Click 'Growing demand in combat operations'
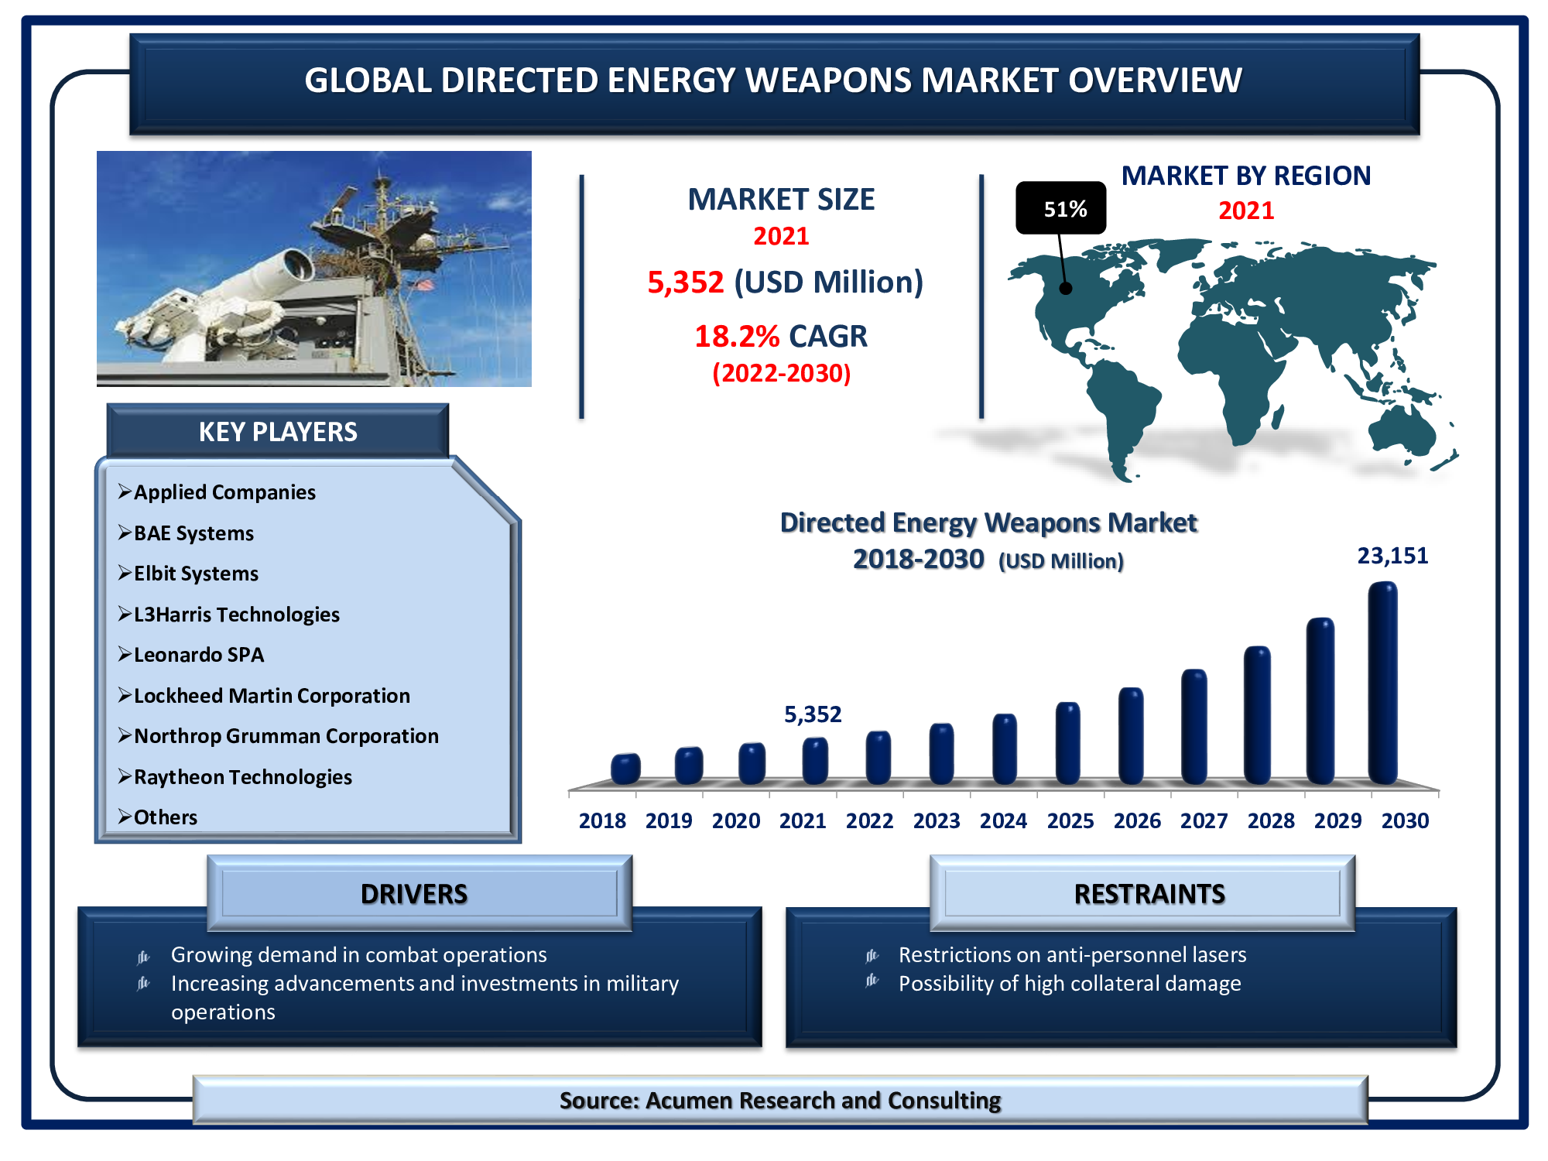 [359, 955]
